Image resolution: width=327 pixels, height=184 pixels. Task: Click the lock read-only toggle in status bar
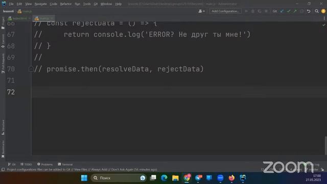point(322,170)
